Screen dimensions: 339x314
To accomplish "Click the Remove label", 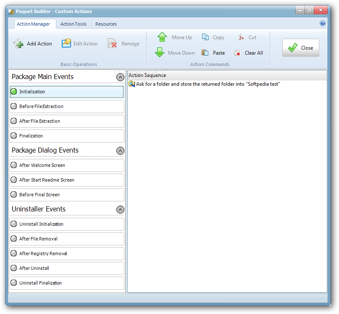I will tap(130, 44).
